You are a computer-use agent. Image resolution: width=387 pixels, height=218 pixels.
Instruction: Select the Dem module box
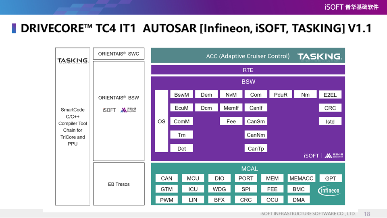tap(206, 95)
